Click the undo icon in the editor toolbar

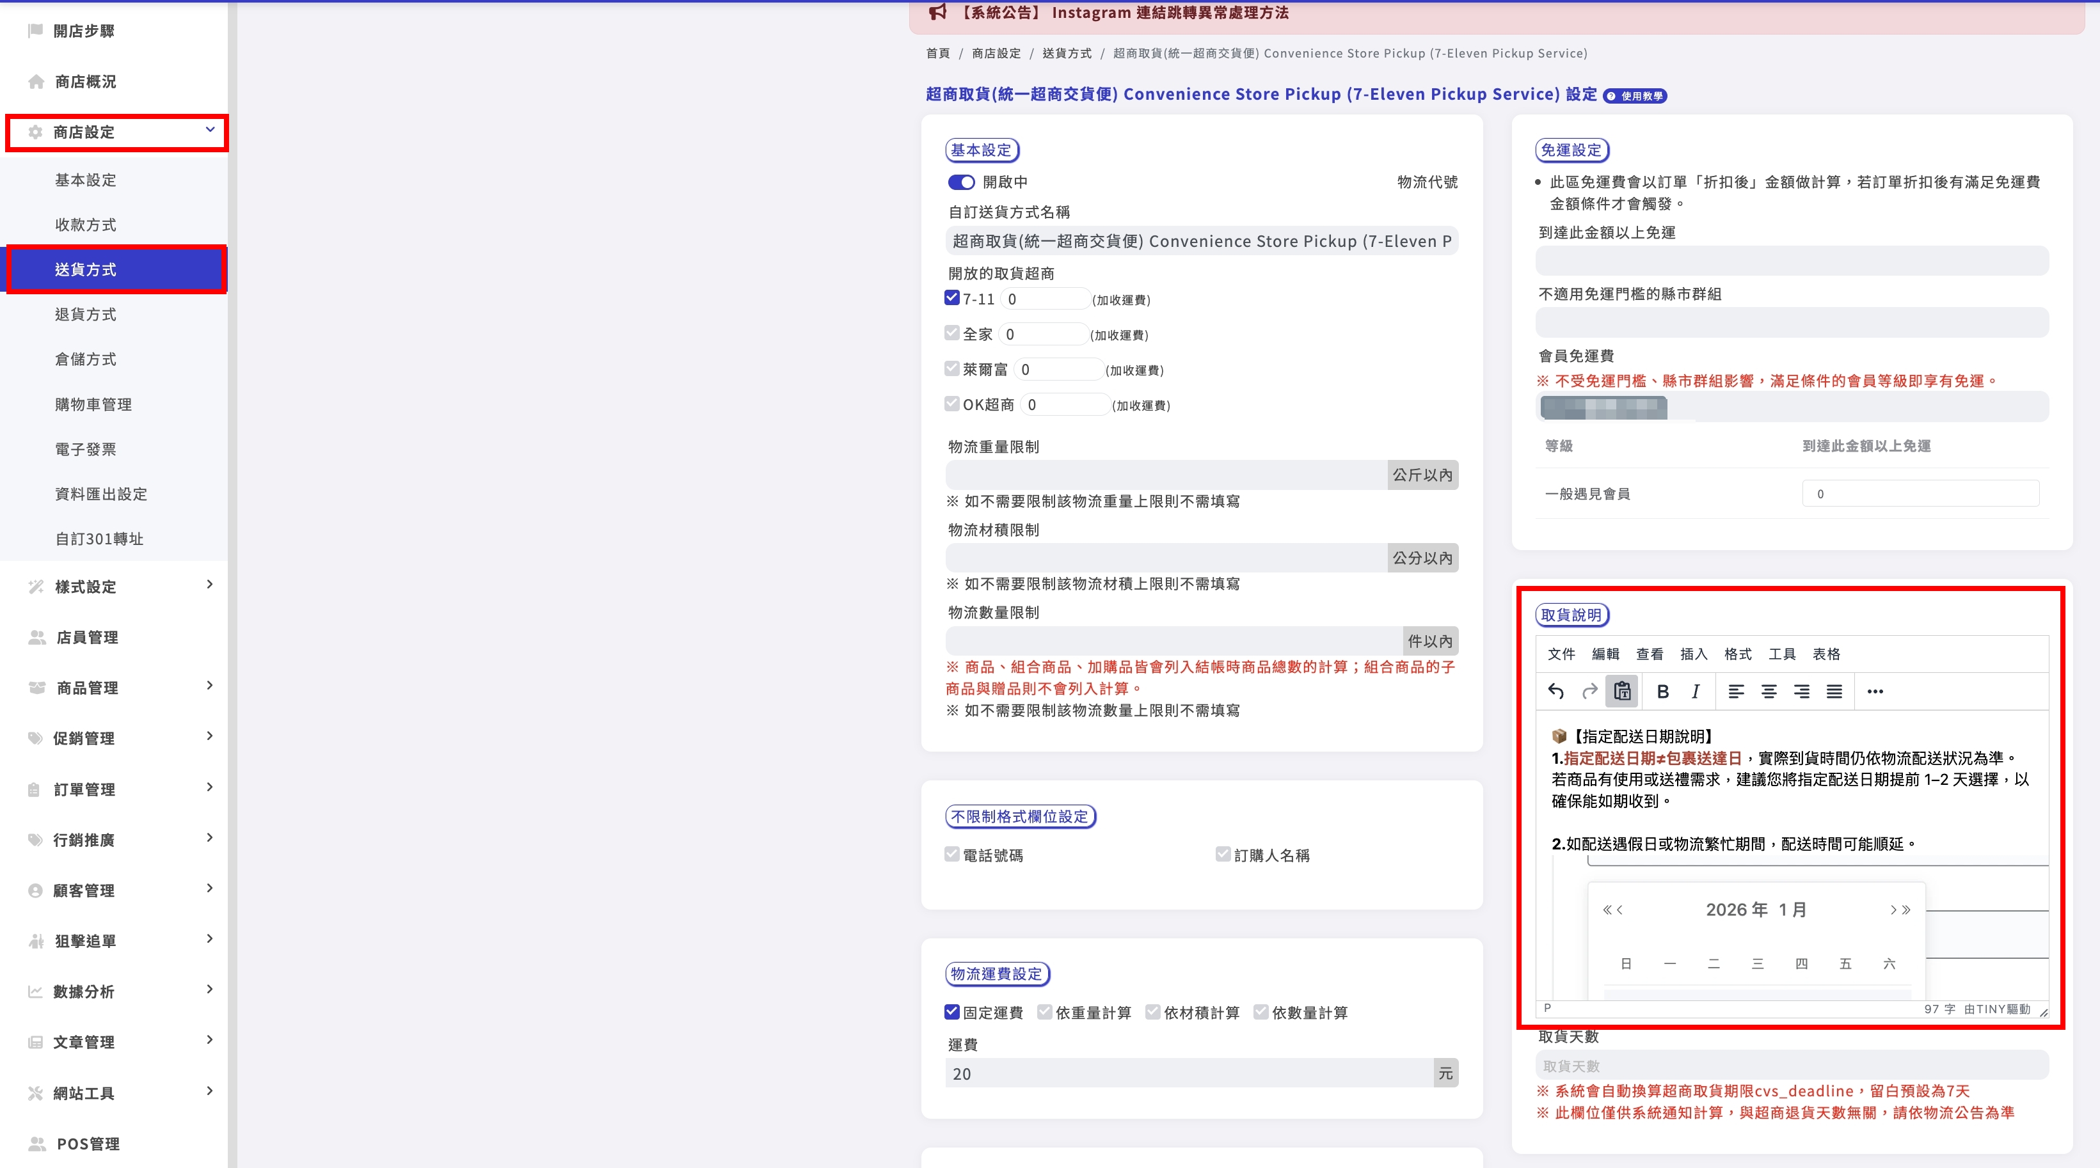click(1555, 691)
